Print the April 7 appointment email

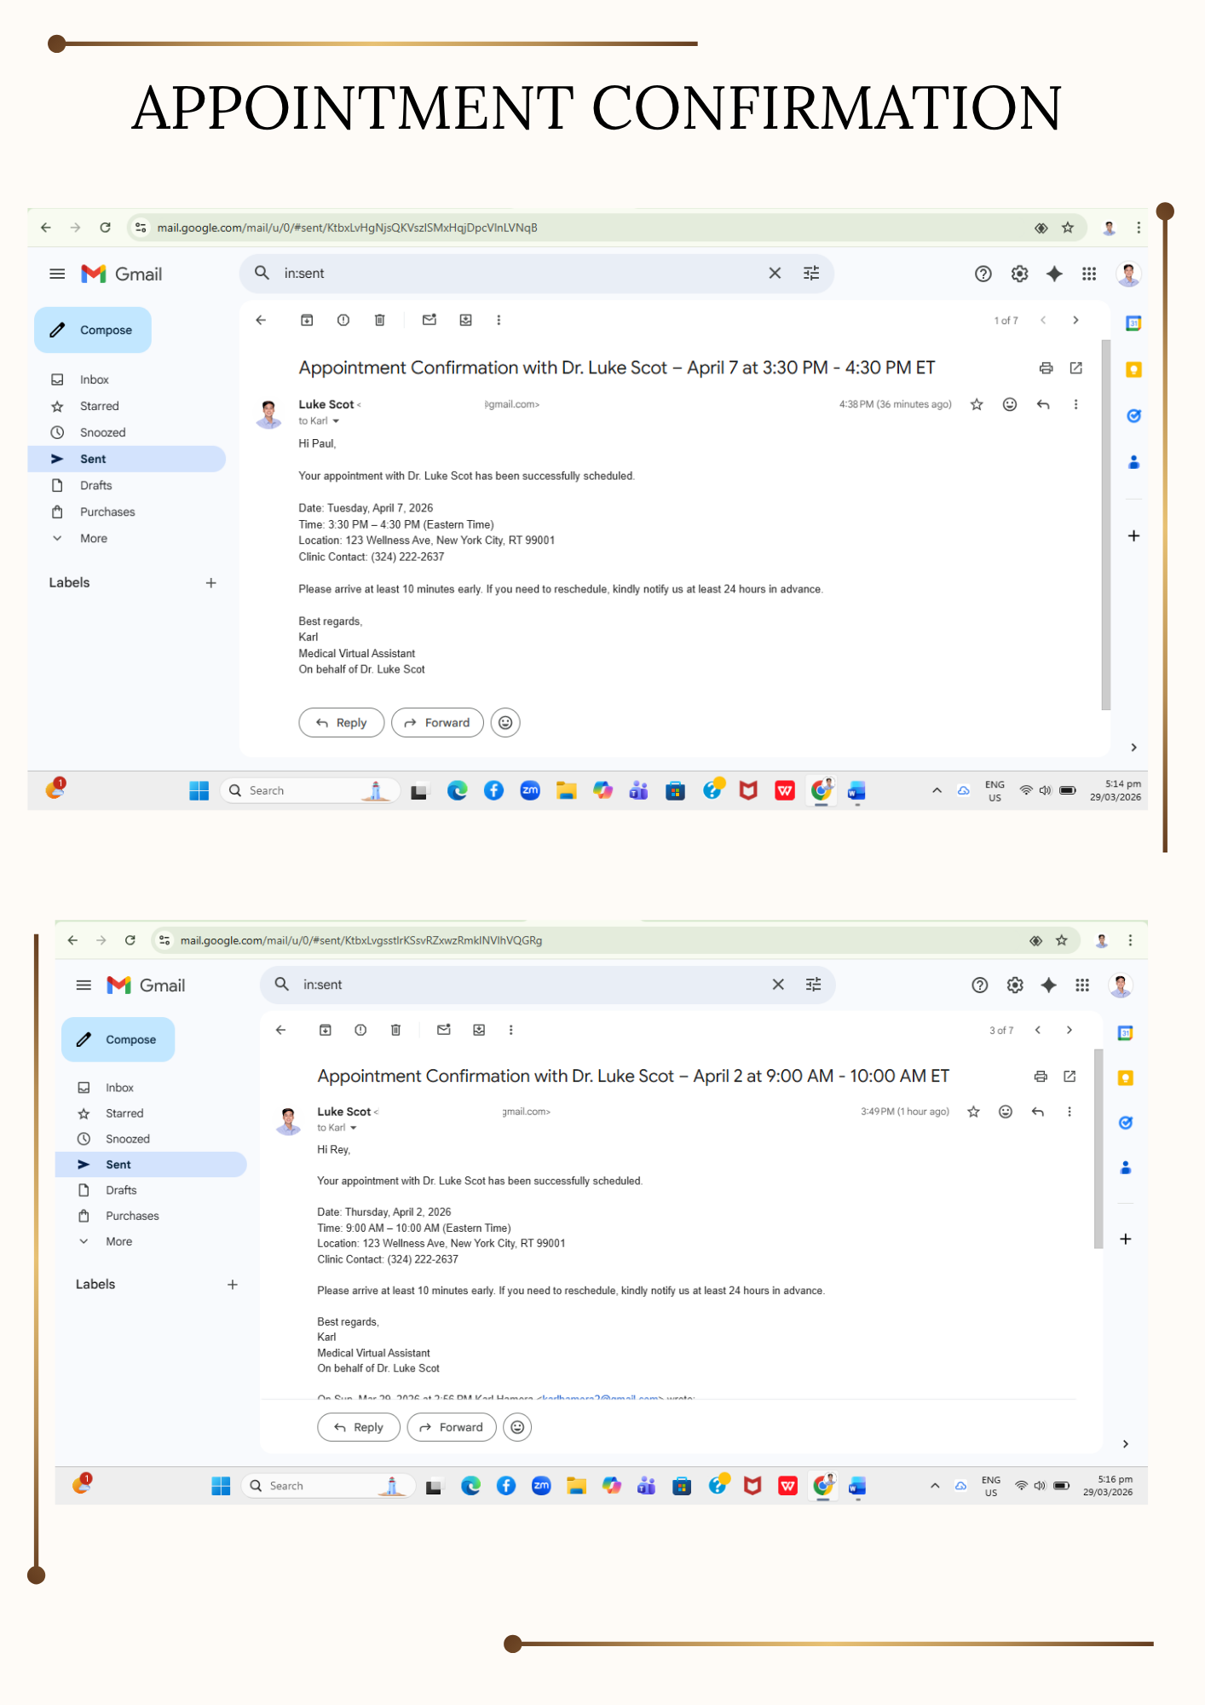[x=1046, y=368]
